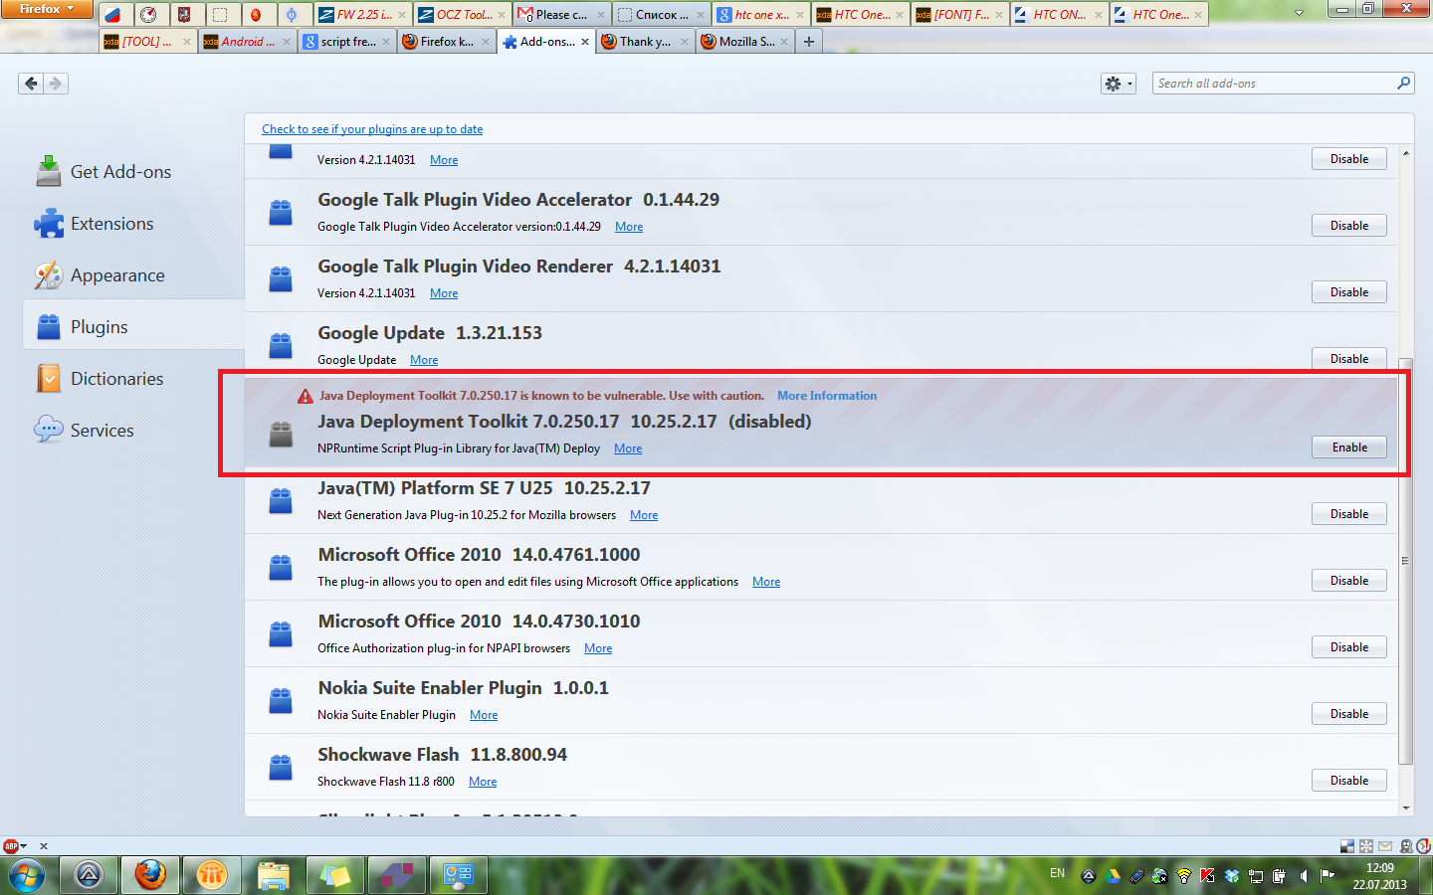
Task: Open Sticky Notes from the taskbar
Action: pos(334,875)
